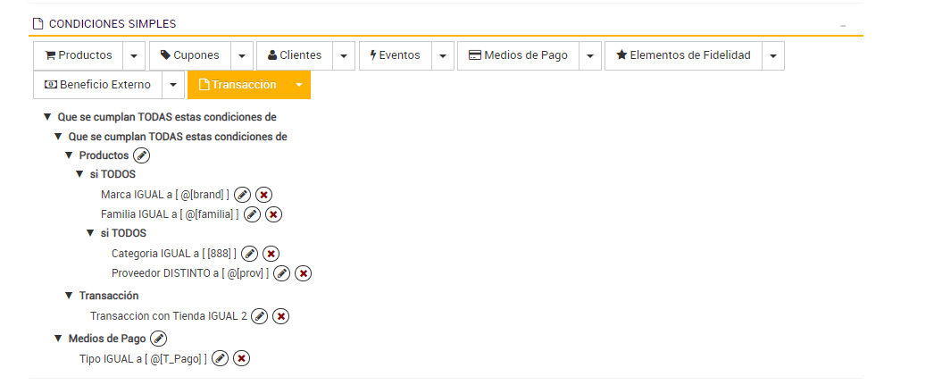Click the Clientes button
Image resolution: width=934 pixels, height=385 pixels.
pyautogui.click(x=295, y=55)
